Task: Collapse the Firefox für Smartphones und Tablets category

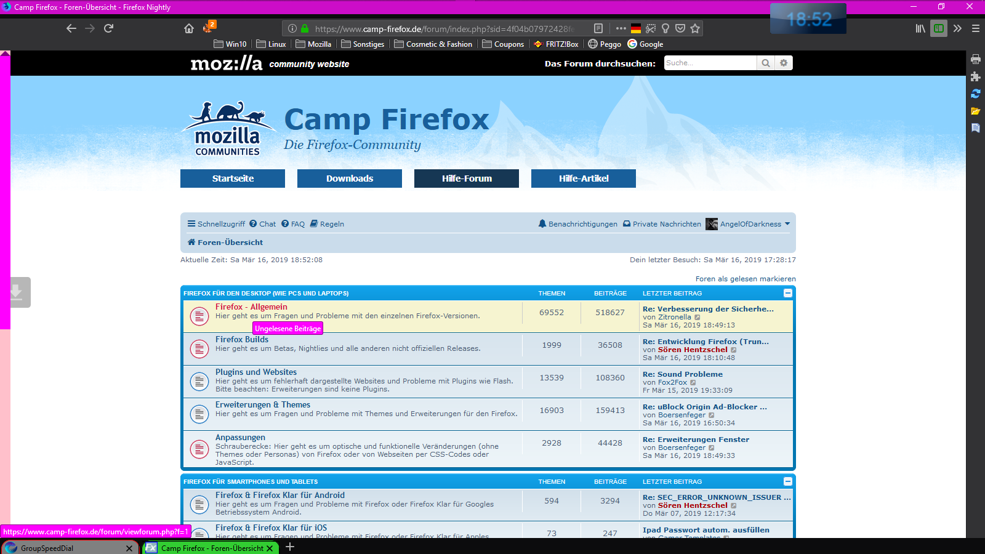Action: click(x=787, y=481)
